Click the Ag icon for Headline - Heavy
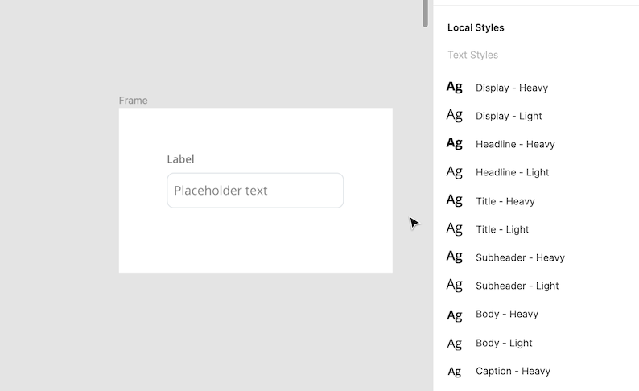 [x=455, y=143]
